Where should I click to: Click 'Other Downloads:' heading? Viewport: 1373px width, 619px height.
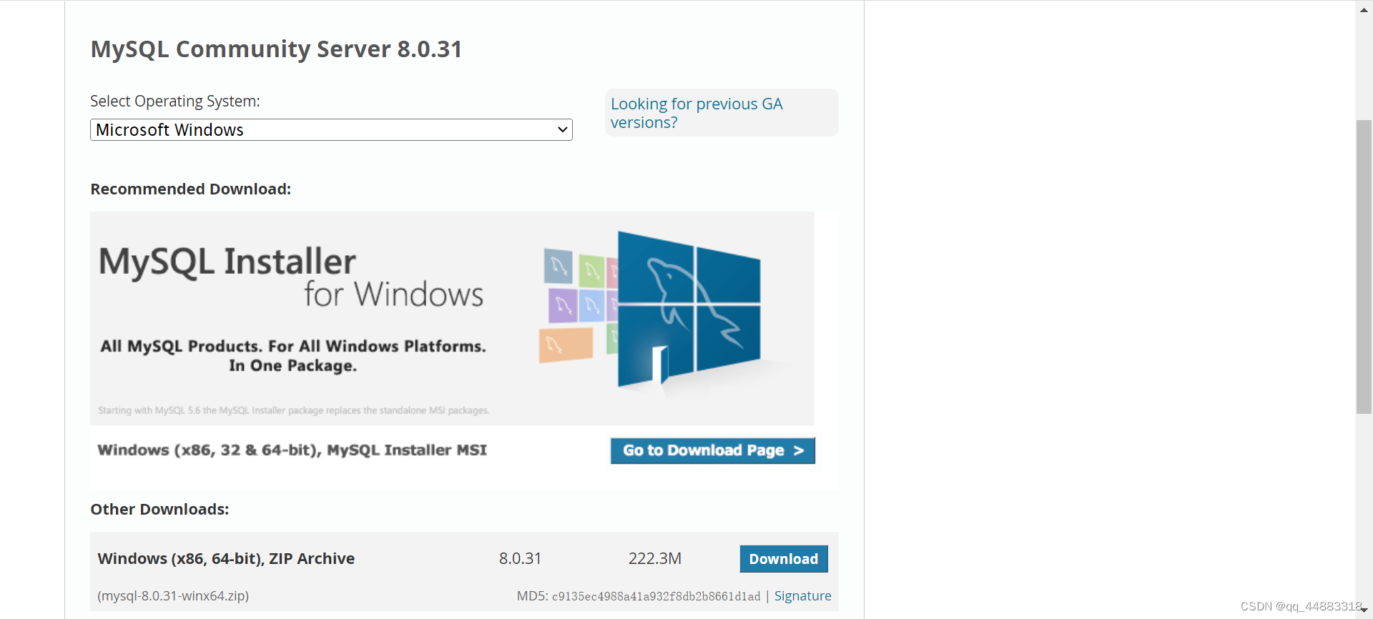tap(159, 509)
